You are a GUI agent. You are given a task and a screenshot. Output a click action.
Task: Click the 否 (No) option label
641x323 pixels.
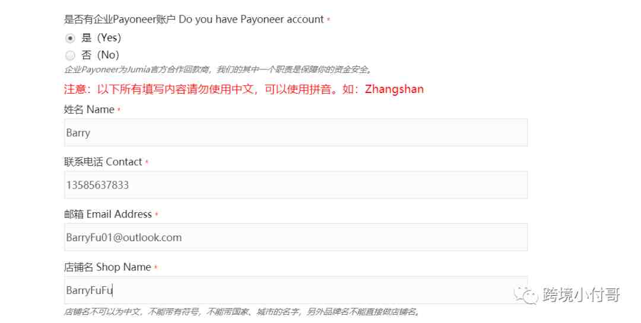point(100,55)
